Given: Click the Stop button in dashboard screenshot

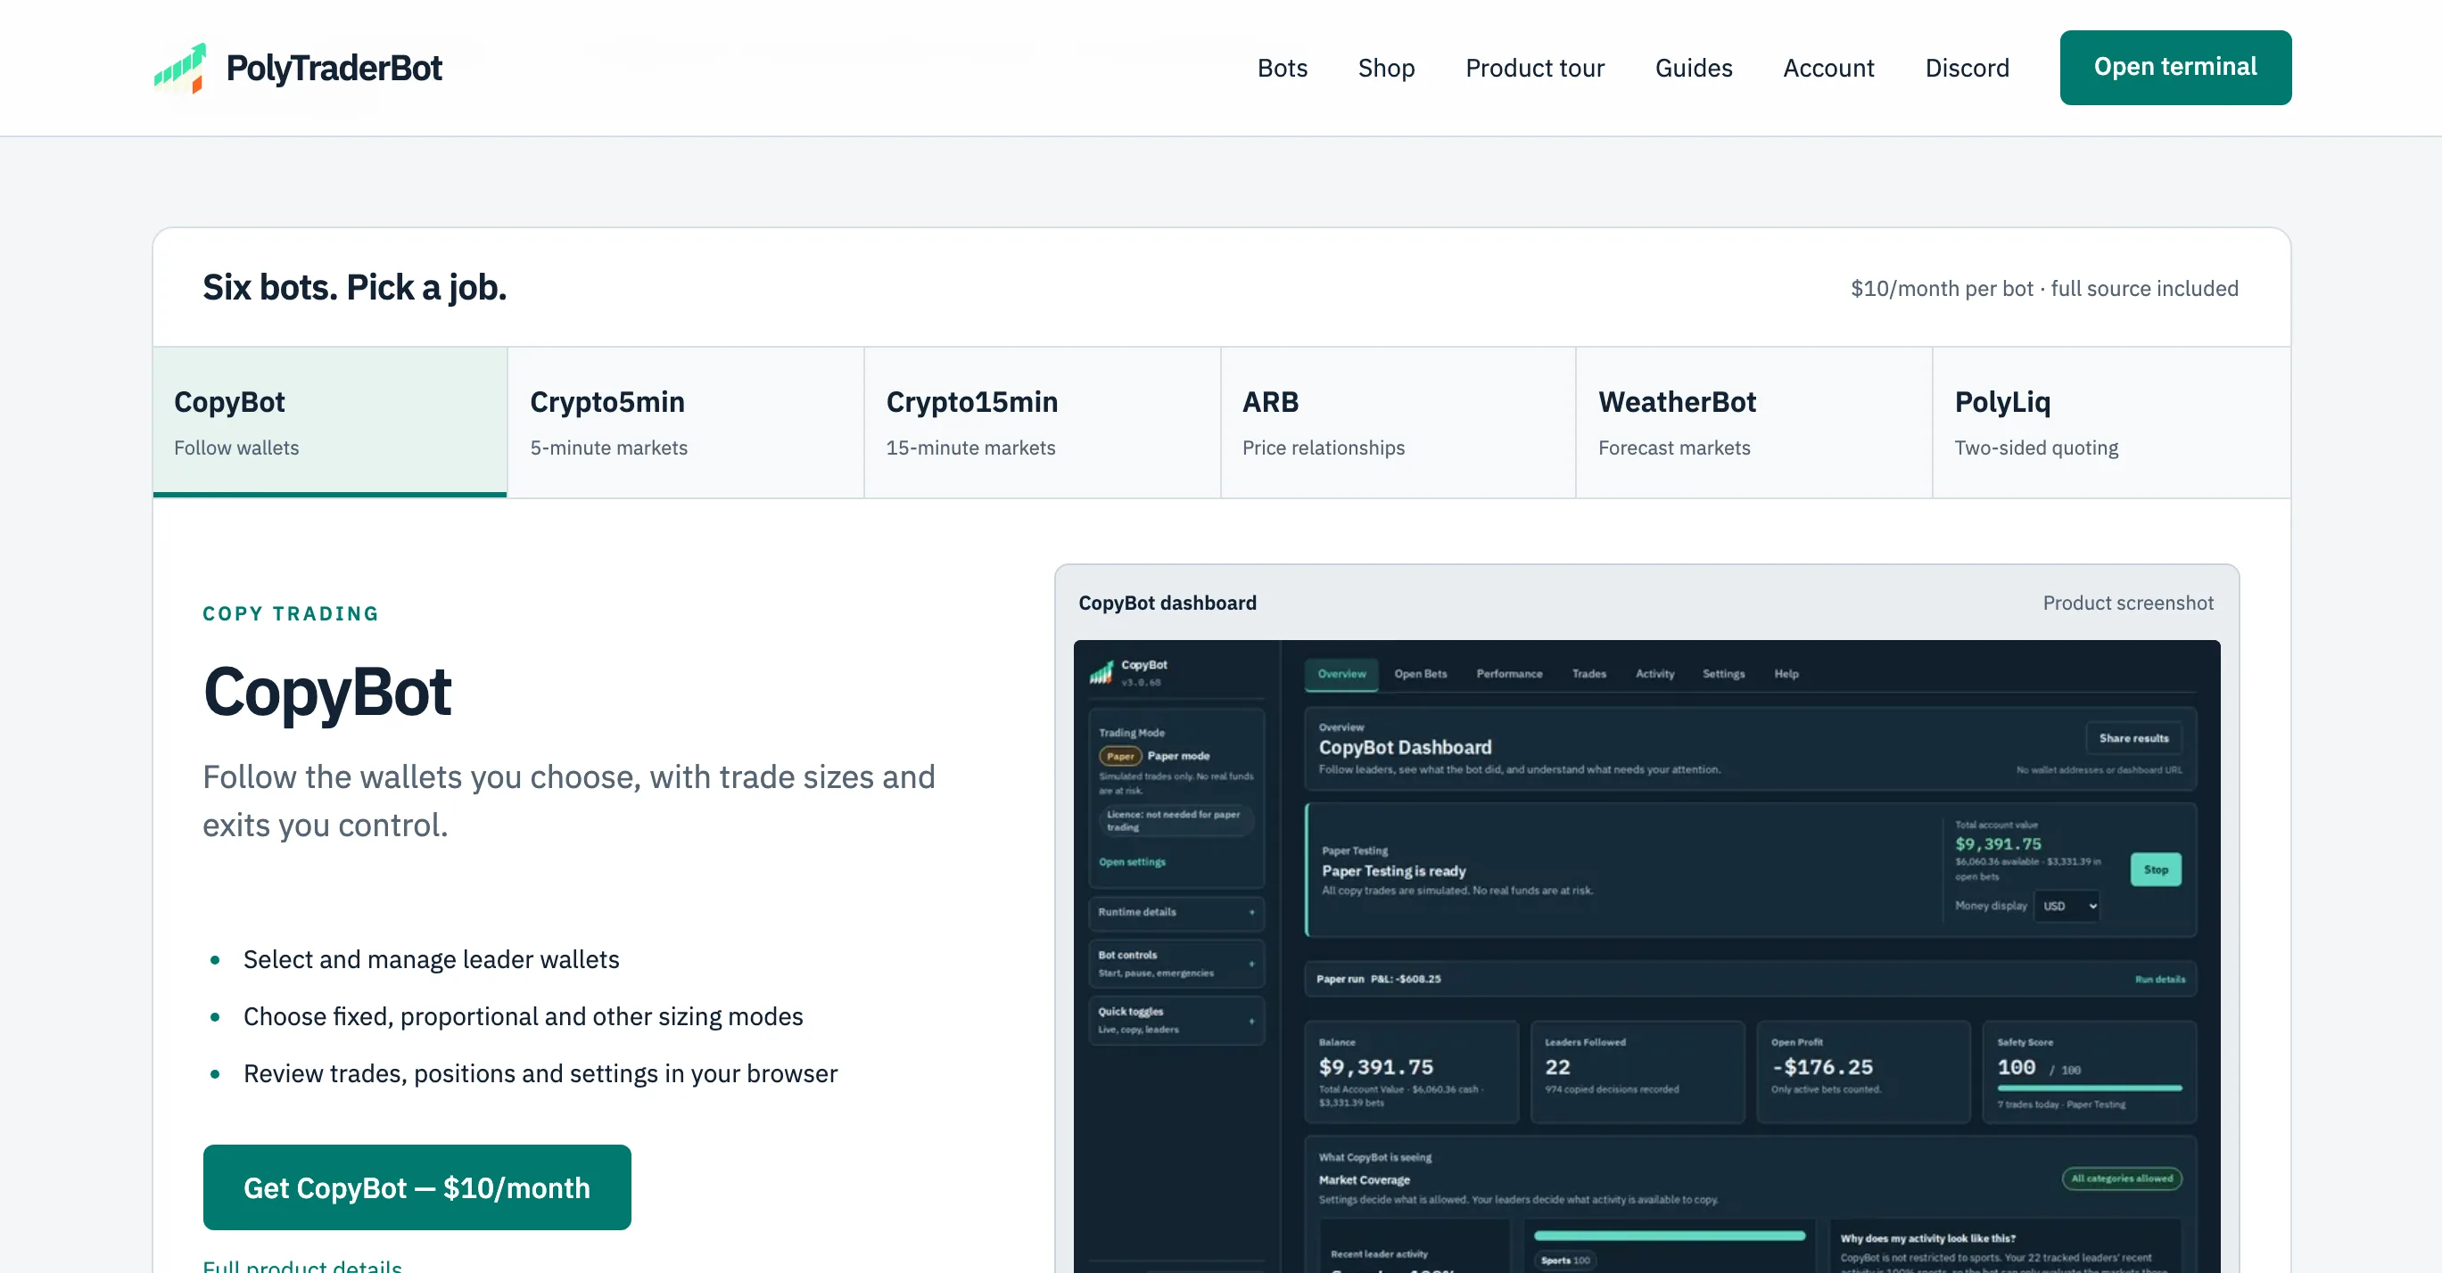Looking at the screenshot, I should tap(2156, 868).
